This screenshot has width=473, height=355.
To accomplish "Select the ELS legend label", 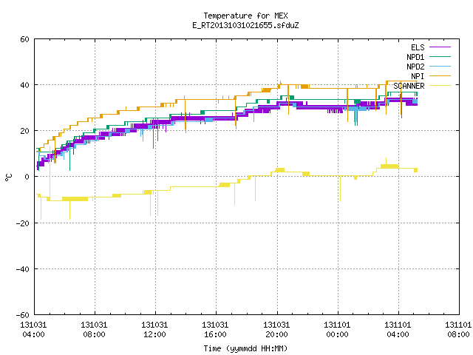I will 418,47.
